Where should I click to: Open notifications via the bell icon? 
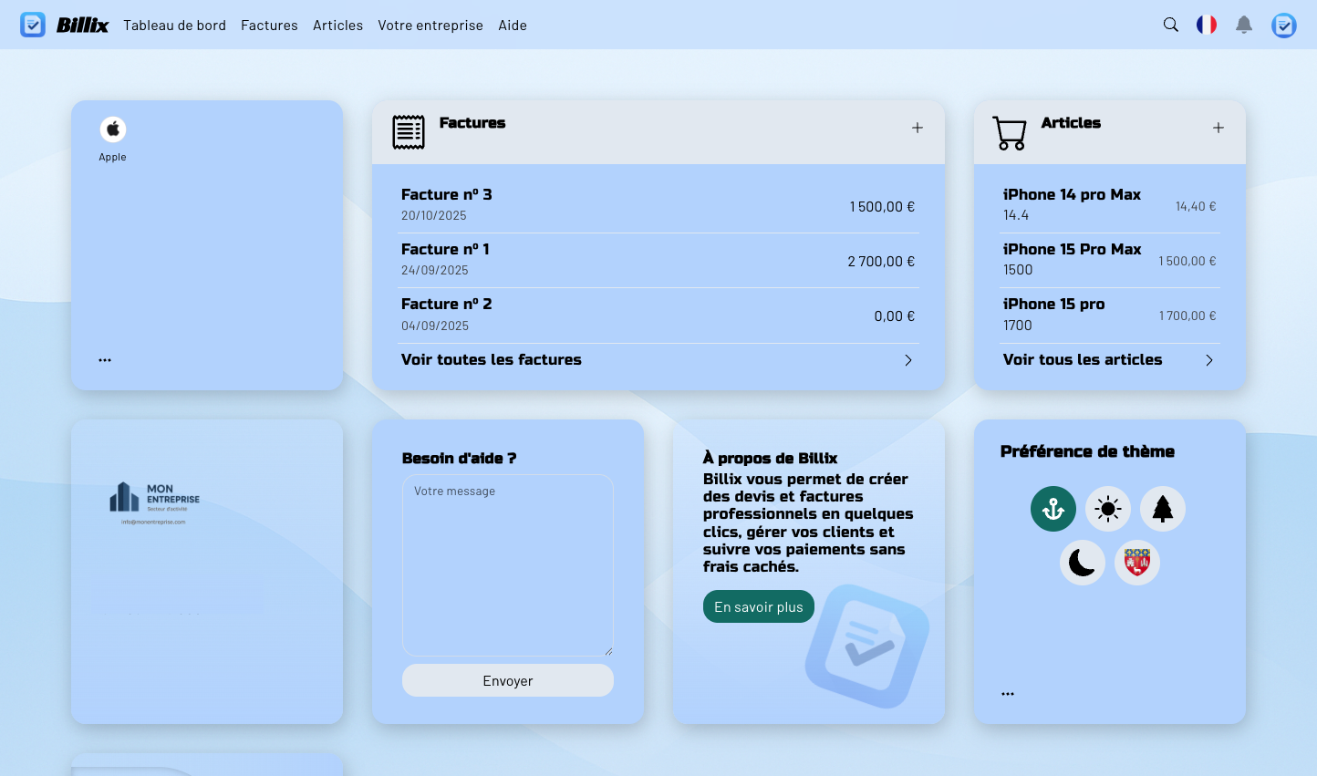coord(1244,25)
